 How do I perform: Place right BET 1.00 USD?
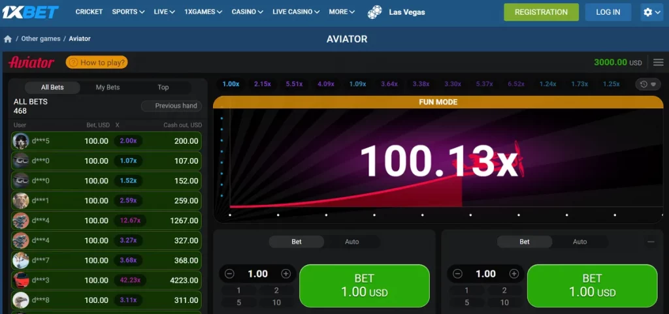(x=592, y=285)
